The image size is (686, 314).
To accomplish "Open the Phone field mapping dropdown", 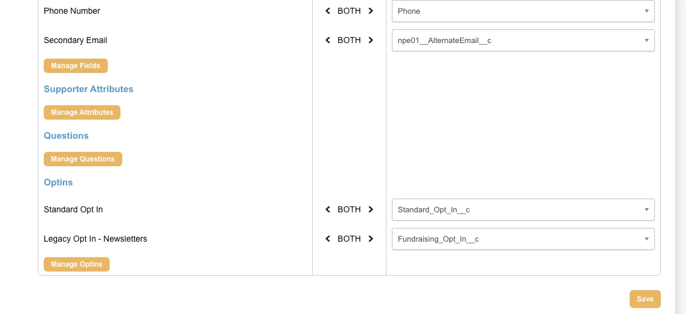I will pyautogui.click(x=522, y=11).
